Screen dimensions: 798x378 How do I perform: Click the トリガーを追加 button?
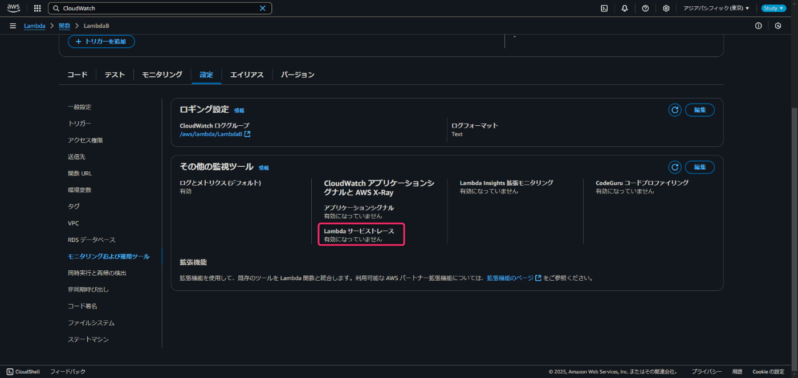pyautogui.click(x=101, y=42)
